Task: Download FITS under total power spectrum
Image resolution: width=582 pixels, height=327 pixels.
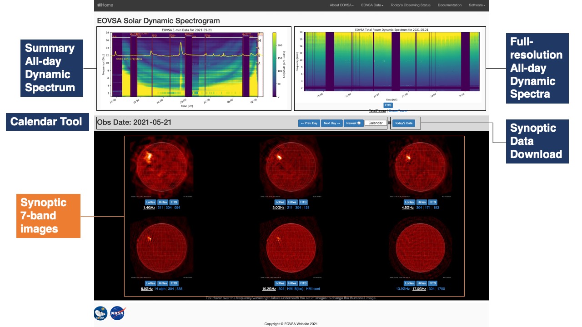Action: pyautogui.click(x=388, y=105)
